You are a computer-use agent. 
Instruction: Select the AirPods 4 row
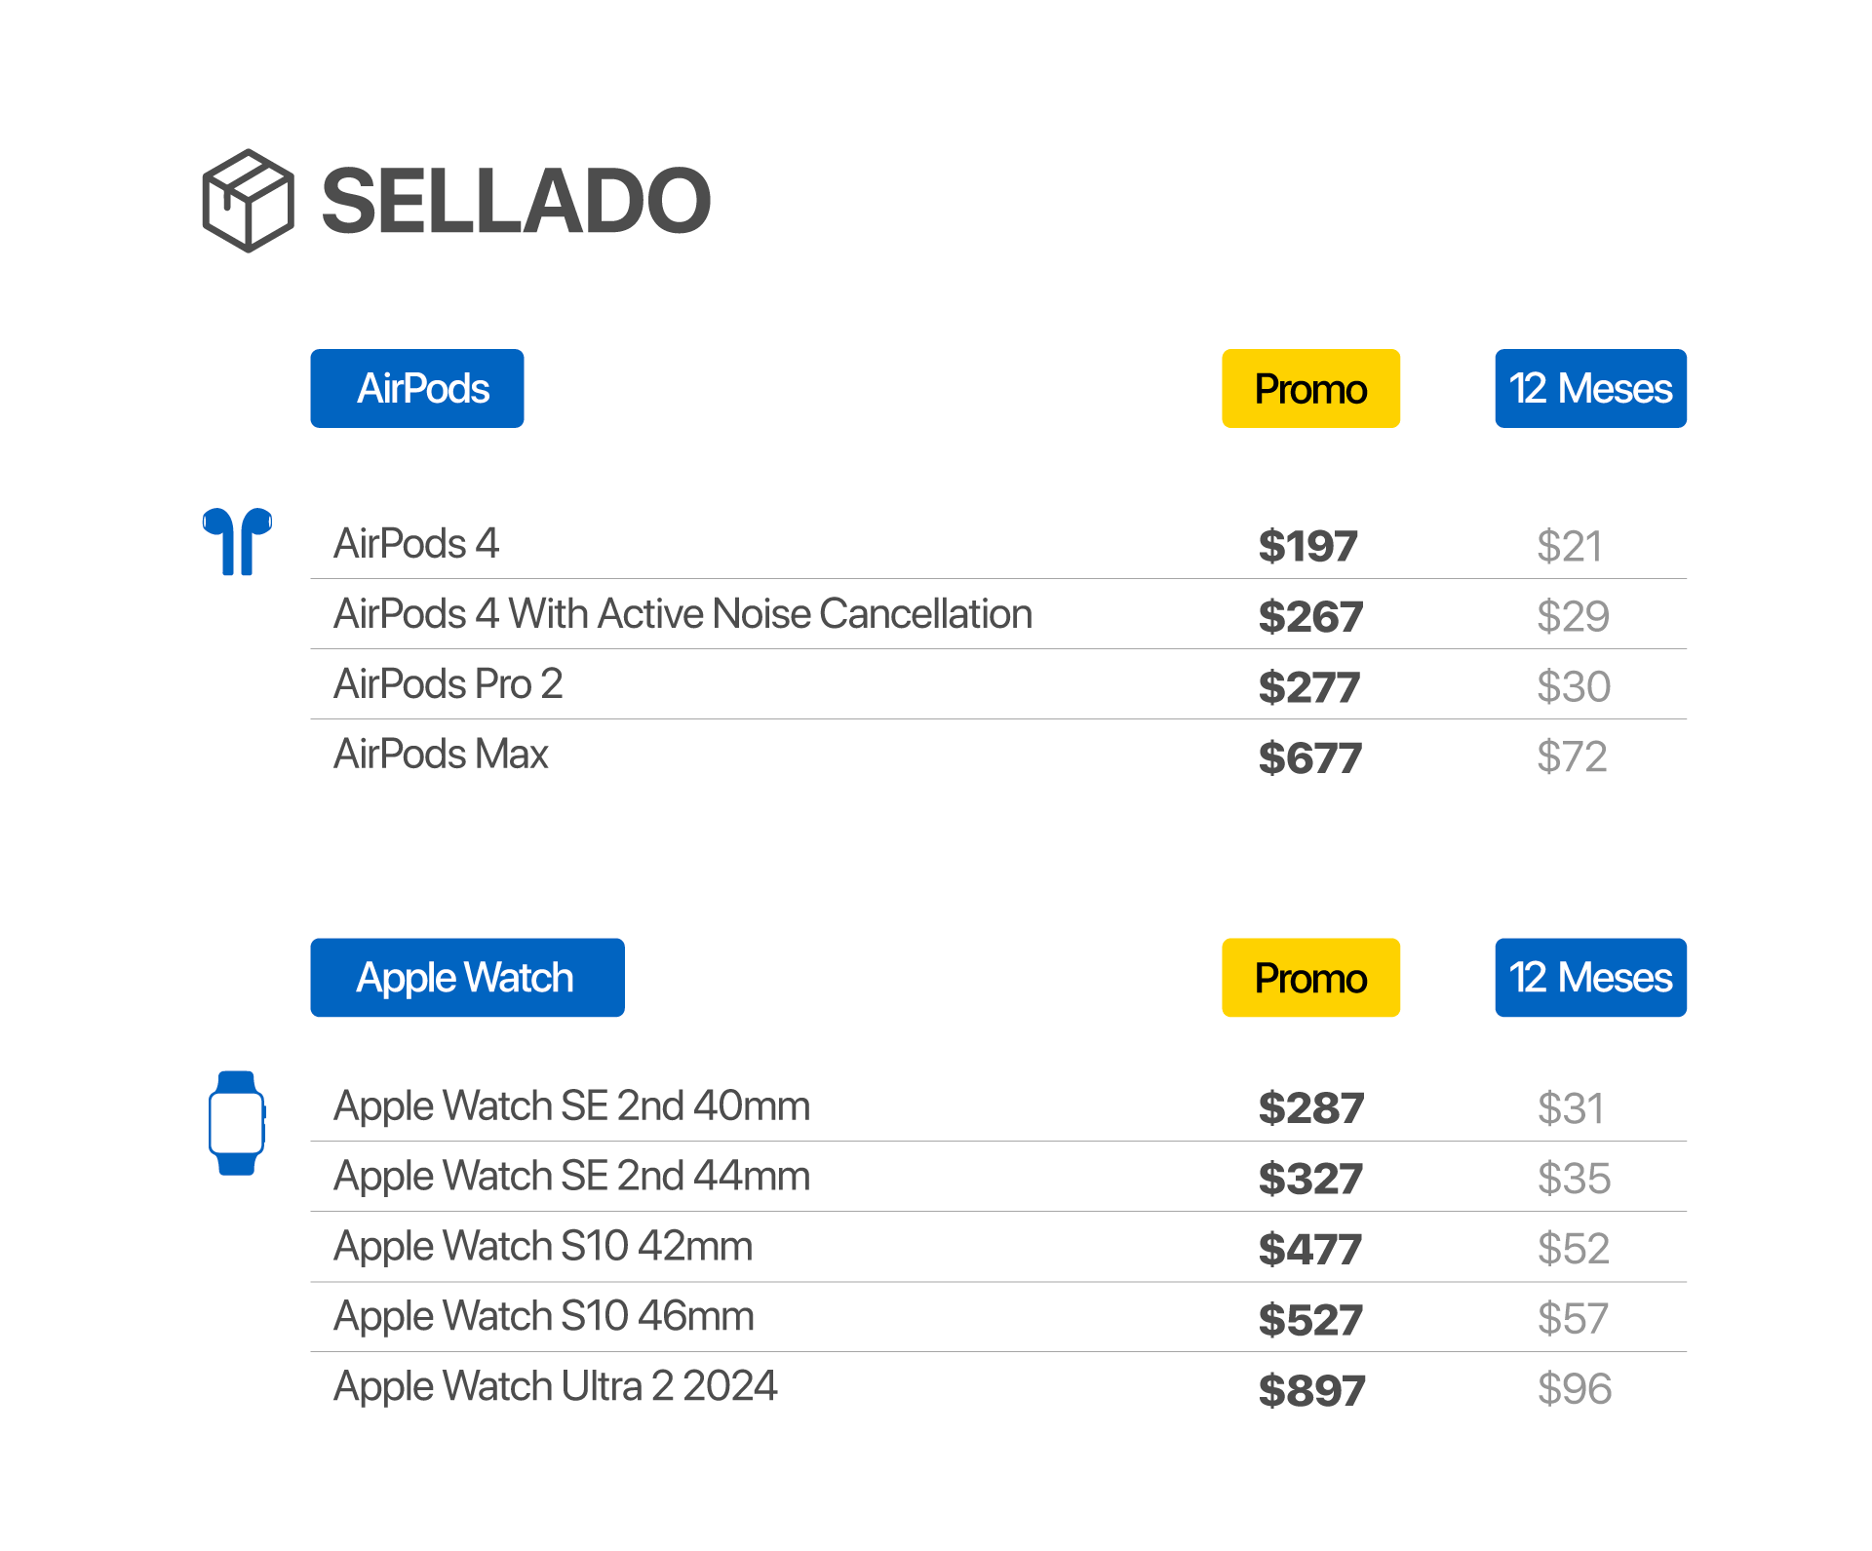coord(416,544)
